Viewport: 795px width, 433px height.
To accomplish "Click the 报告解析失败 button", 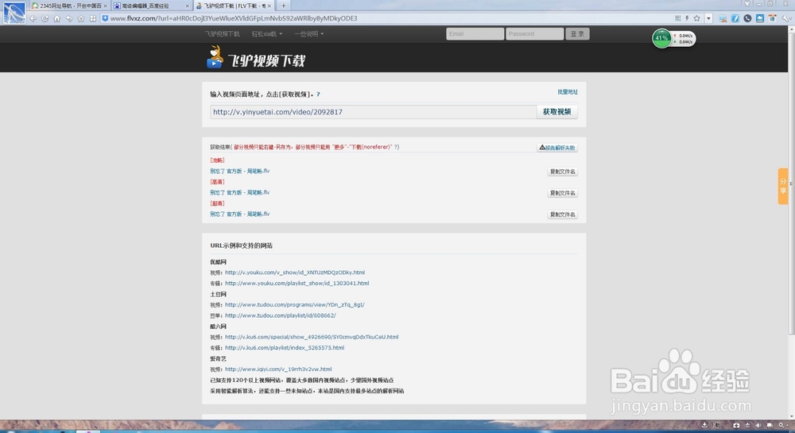I will pyautogui.click(x=557, y=148).
